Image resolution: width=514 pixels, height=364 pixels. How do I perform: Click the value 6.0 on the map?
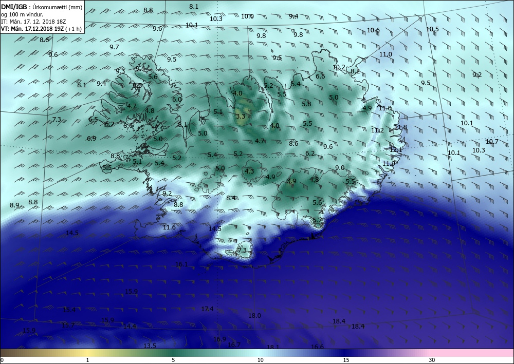coord(177,100)
